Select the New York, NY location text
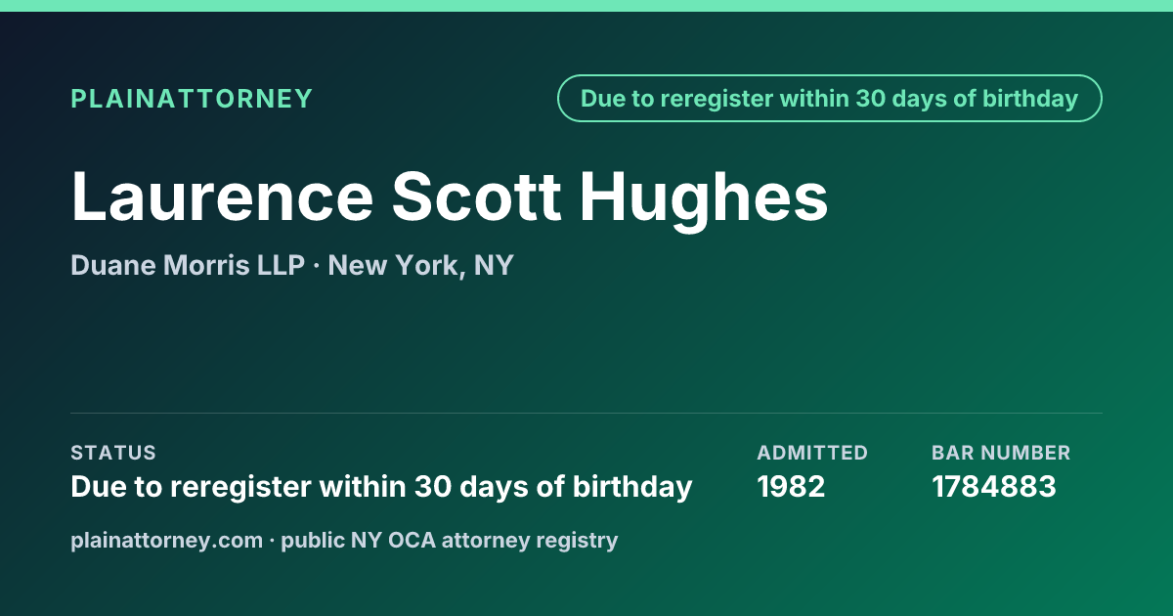1173x616 pixels. tap(421, 265)
